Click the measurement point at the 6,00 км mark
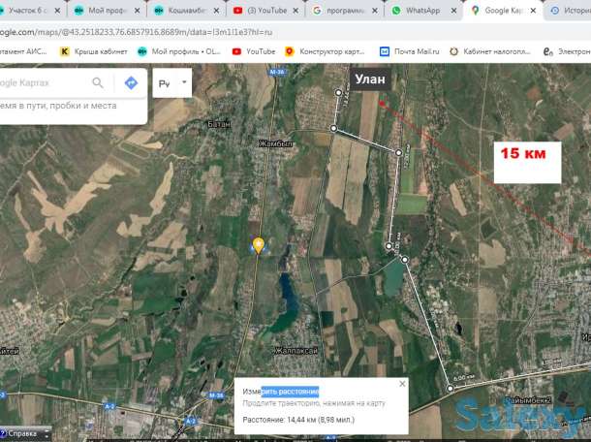The image size is (591, 442). pyautogui.click(x=451, y=388)
